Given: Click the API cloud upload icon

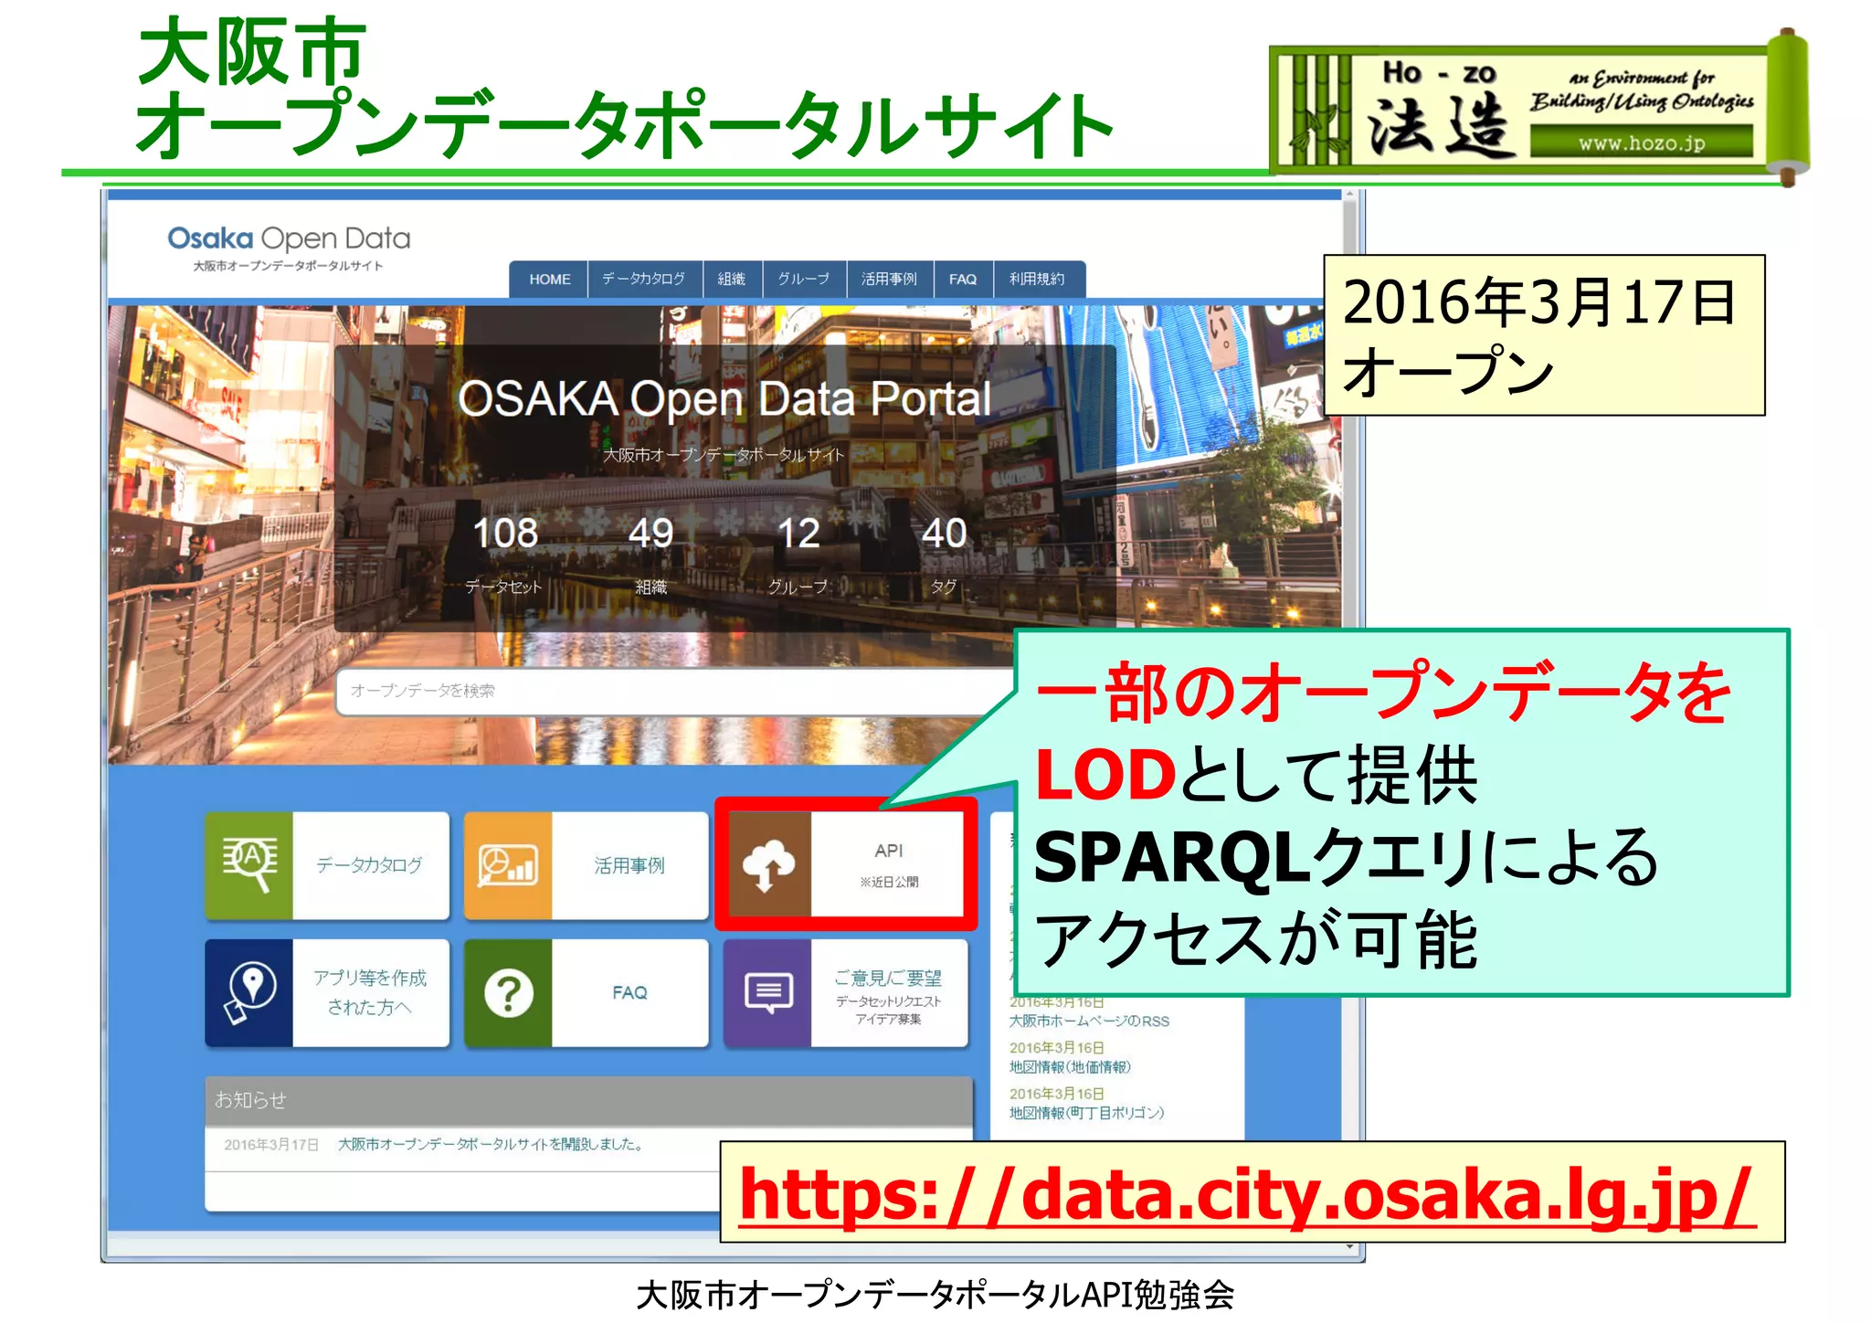Looking at the screenshot, I should (x=768, y=864).
